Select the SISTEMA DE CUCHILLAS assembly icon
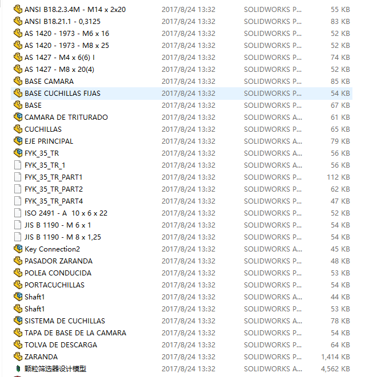This screenshot has width=365, height=377. [x=18, y=321]
